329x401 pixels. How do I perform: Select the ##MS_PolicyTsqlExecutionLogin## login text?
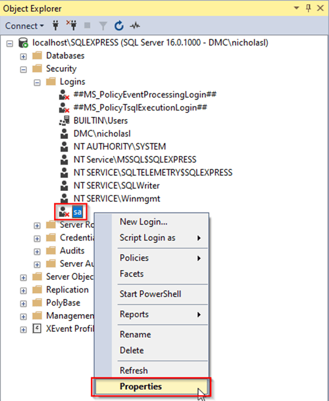point(140,108)
